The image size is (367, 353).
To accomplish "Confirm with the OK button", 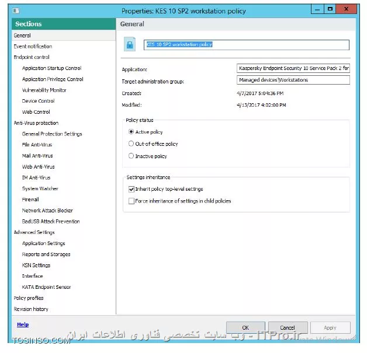I will point(245,327).
